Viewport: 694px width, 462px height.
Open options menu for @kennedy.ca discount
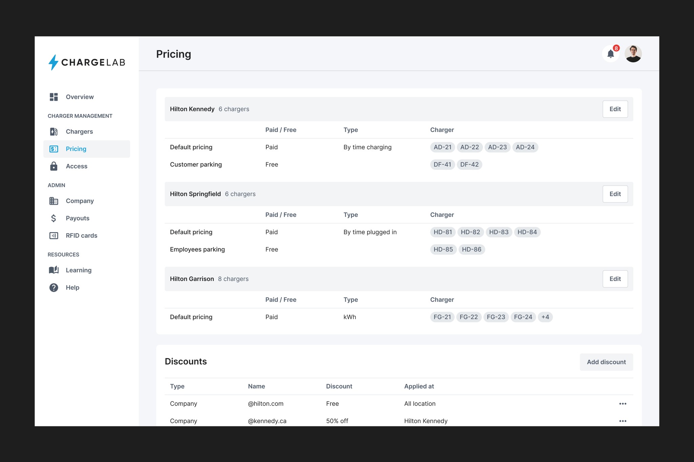coord(622,421)
